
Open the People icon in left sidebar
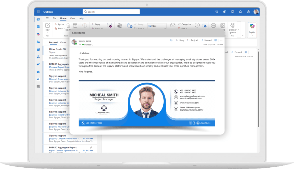(38, 42)
